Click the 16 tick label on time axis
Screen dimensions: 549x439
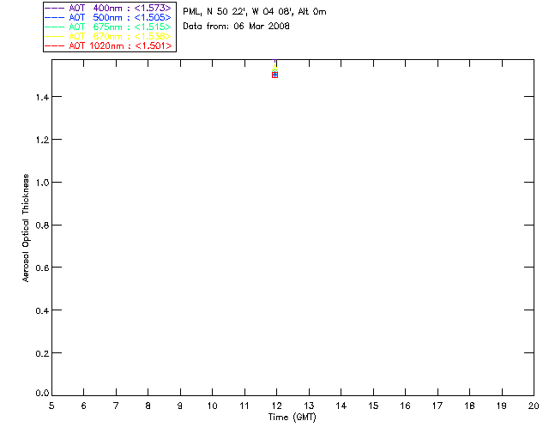pos(405,406)
